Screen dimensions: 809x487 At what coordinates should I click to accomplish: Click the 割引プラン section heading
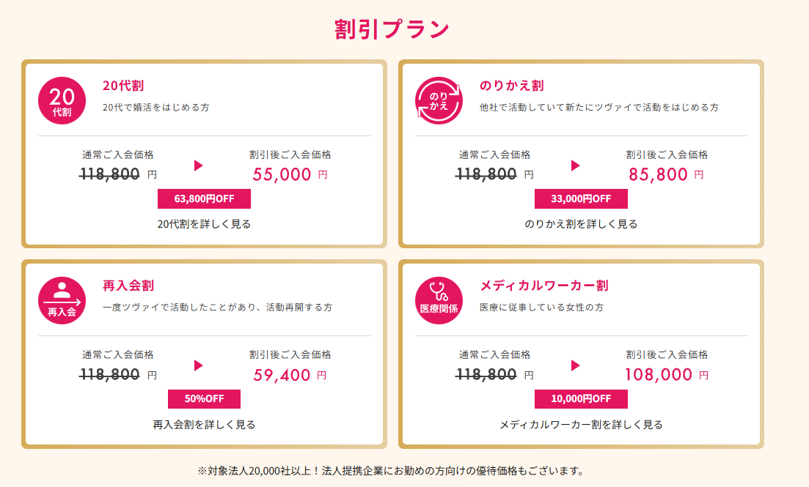(x=391, y=29)
